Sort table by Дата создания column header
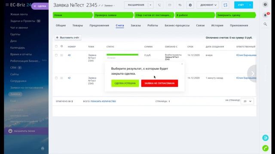 point(215,47)
